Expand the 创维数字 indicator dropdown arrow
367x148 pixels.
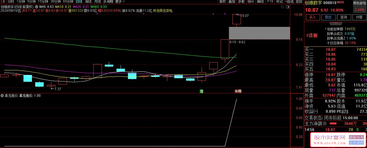(36, 6)
